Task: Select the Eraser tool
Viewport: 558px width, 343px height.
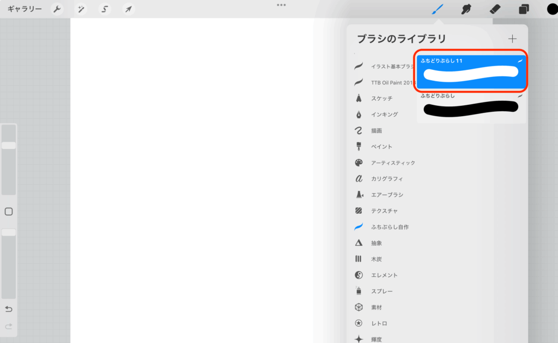Action: (x=495, y=9)
